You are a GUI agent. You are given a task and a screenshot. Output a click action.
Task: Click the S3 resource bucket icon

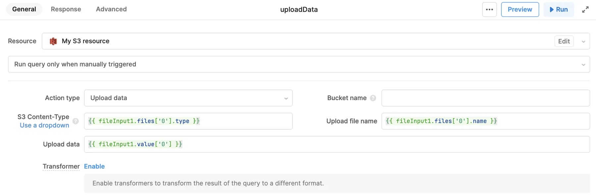pos(53,41)
